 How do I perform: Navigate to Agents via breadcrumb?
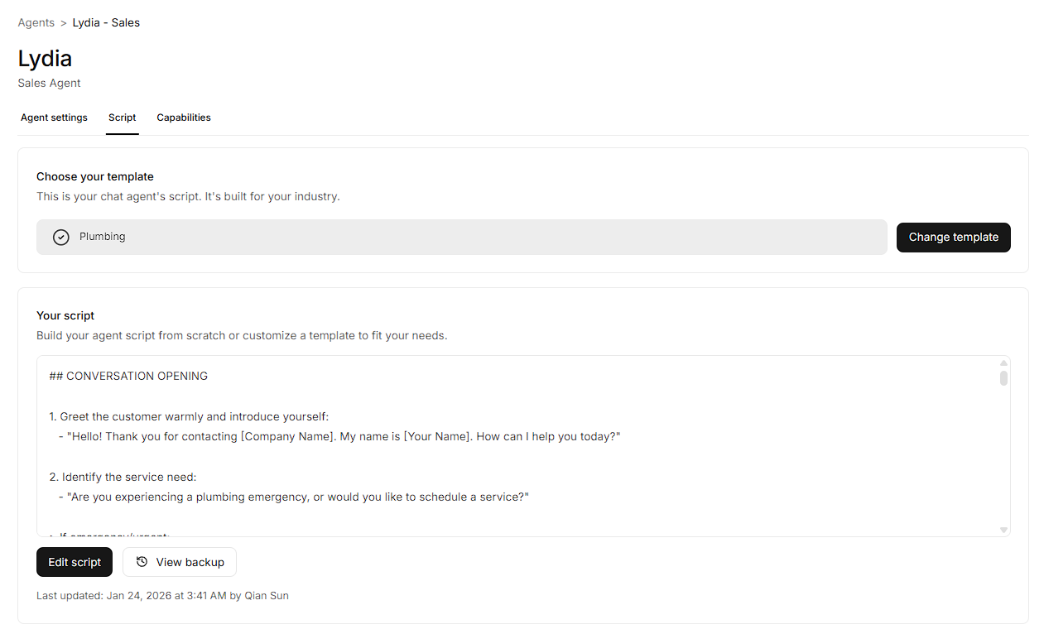(36, 23)
